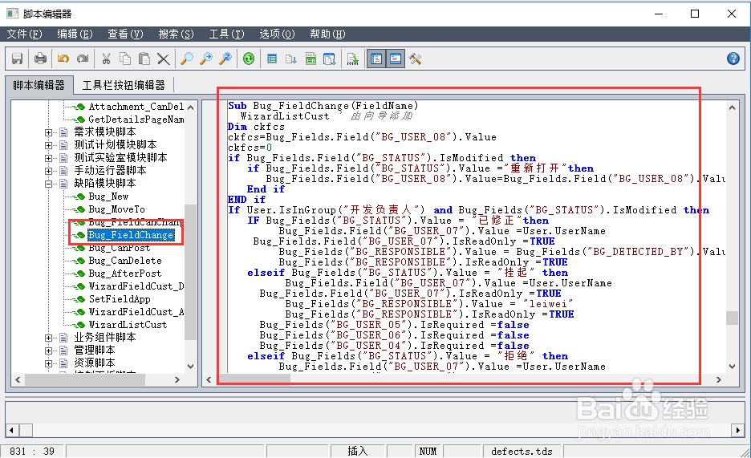Click the green syntax check icon
This screenshot has height=458, width=751.
click(249, 59)
